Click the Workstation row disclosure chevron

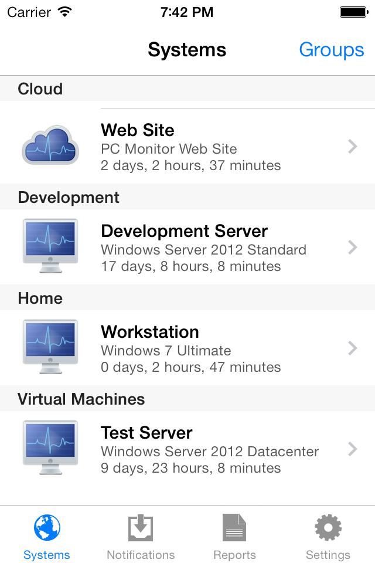coord(352,348)
